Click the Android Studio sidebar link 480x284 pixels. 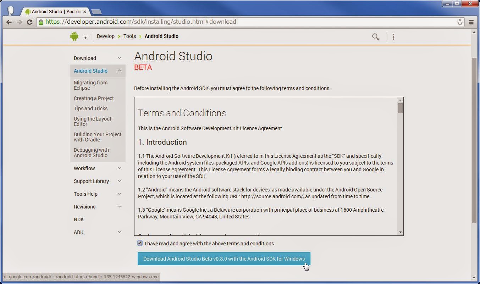point(90,71)
